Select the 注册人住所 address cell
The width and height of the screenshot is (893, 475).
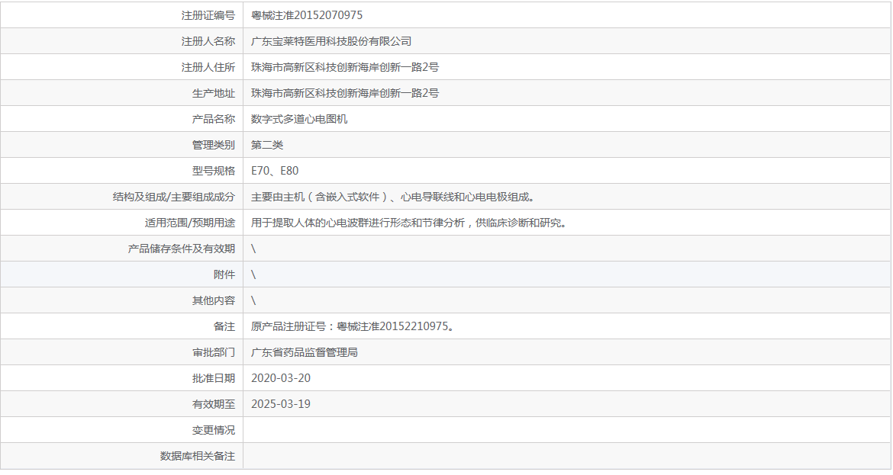339,66
